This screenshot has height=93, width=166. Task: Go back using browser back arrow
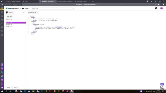coord(2,5)
